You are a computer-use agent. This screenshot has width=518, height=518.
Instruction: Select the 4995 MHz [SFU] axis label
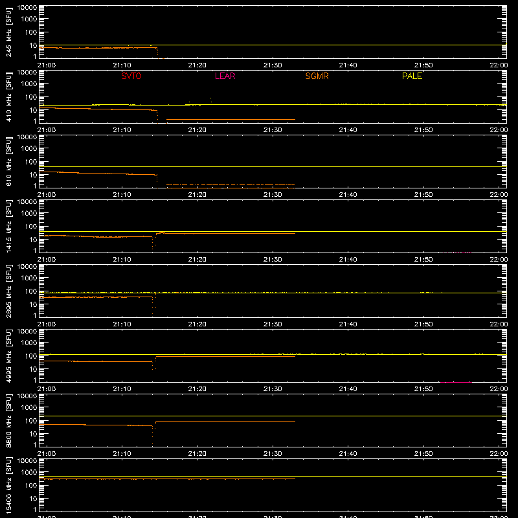8,356
